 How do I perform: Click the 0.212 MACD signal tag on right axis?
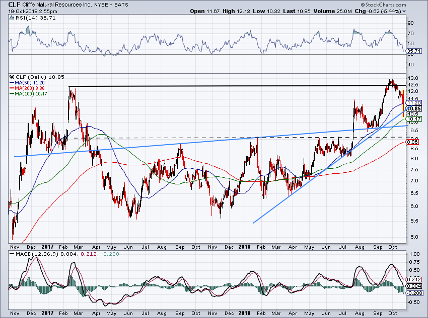(414, 280)
